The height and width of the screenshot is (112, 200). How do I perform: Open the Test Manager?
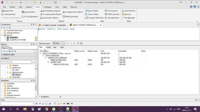click(x=128, y=18)
